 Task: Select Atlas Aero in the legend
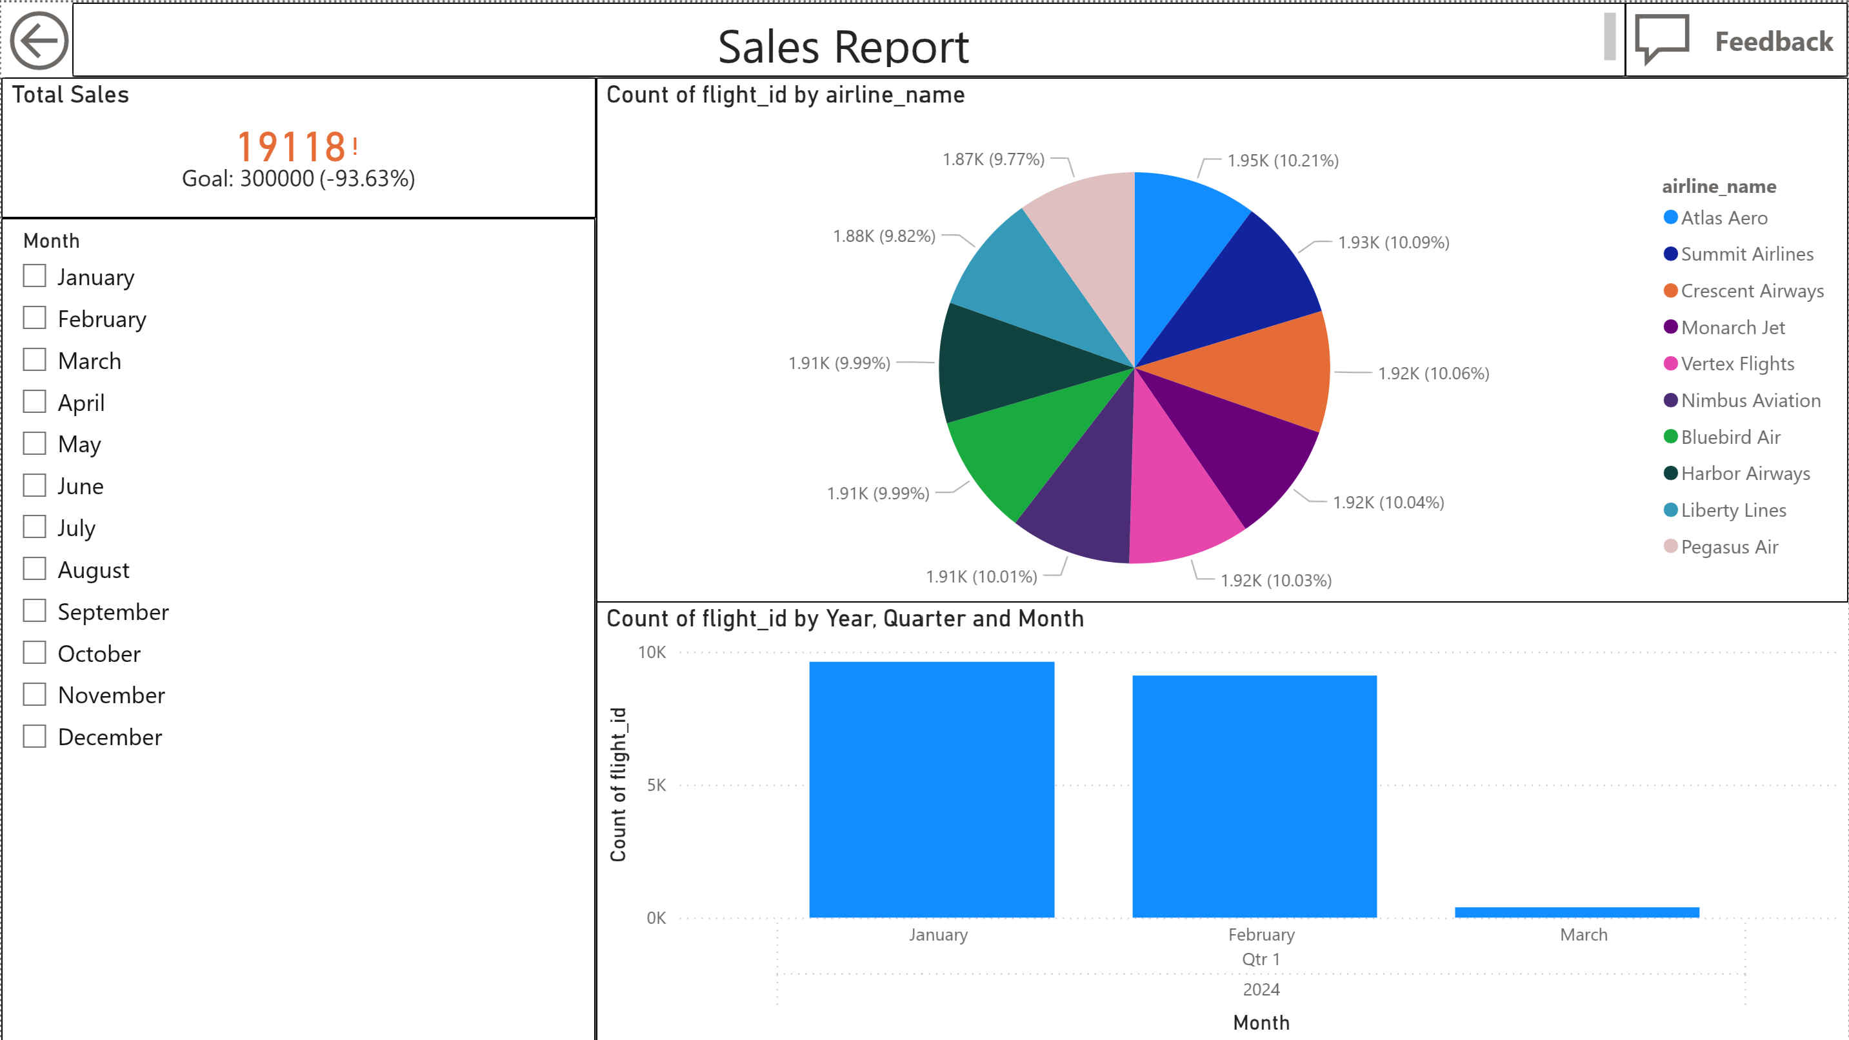coord(1724,217)
